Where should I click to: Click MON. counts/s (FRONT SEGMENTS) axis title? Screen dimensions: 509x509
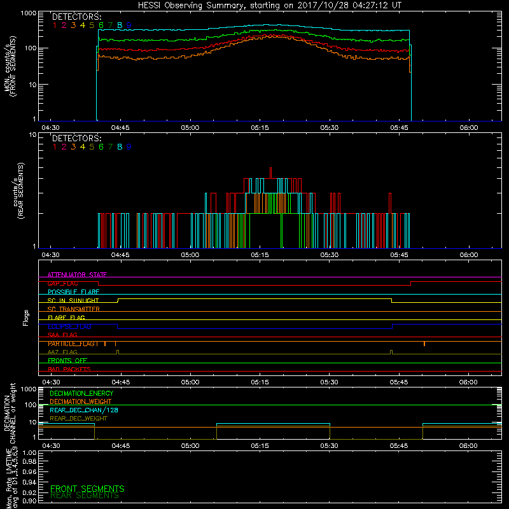10,66
